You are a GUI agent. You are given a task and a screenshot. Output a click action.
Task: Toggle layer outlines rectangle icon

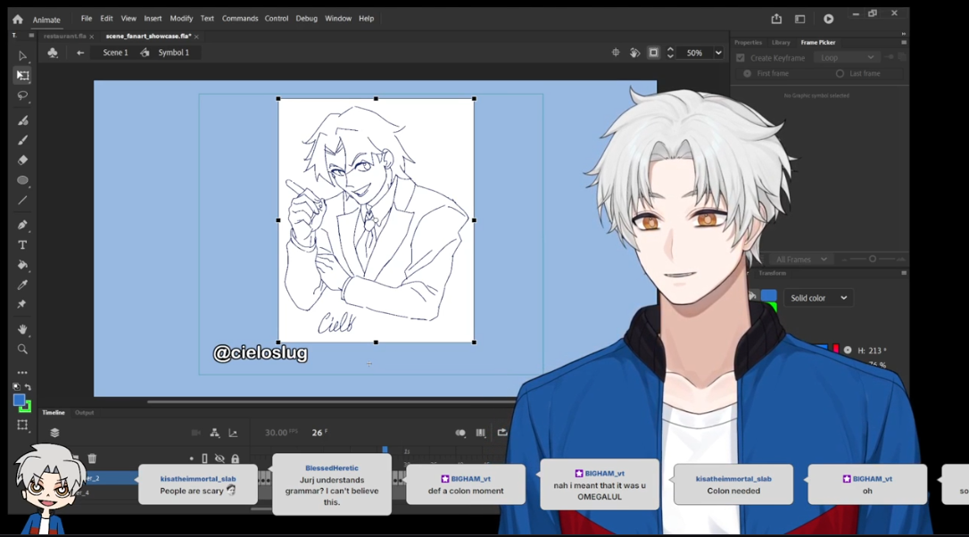[x=204, y=459]
